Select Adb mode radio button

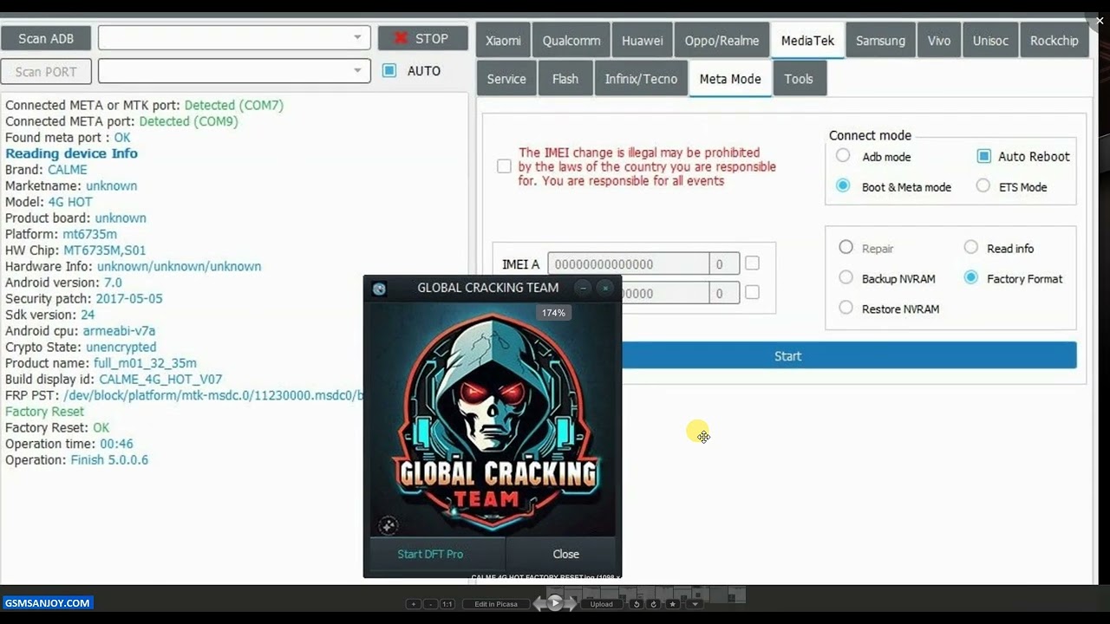pyautogui.click(x=843, y=156)
